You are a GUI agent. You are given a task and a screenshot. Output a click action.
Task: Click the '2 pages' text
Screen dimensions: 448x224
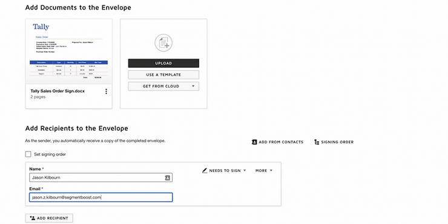38,97
